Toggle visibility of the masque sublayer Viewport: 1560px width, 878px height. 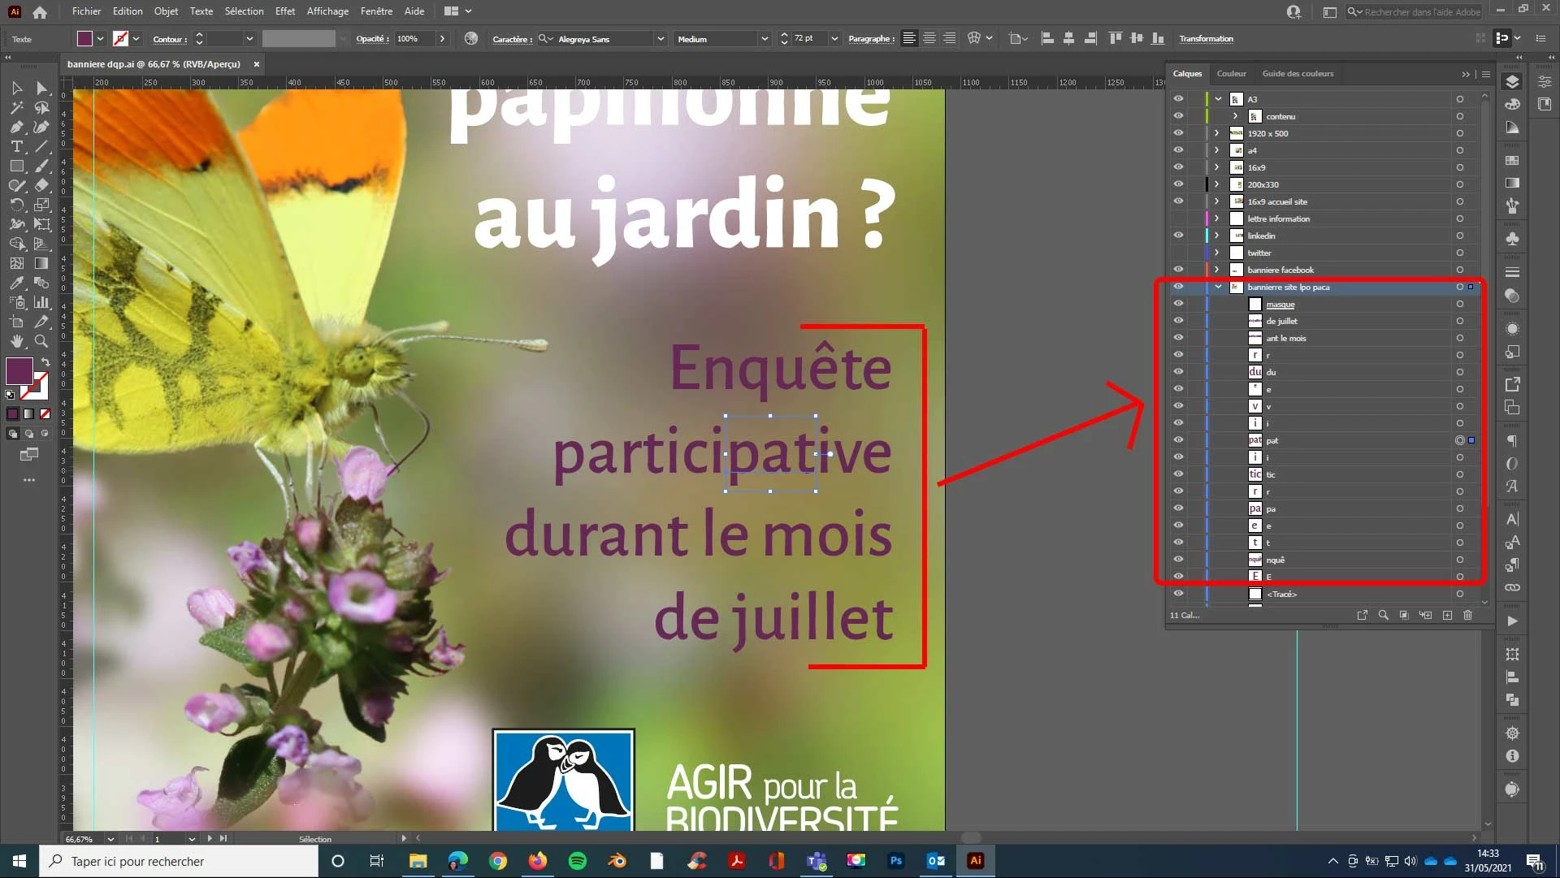click(x=1178, y=304)
